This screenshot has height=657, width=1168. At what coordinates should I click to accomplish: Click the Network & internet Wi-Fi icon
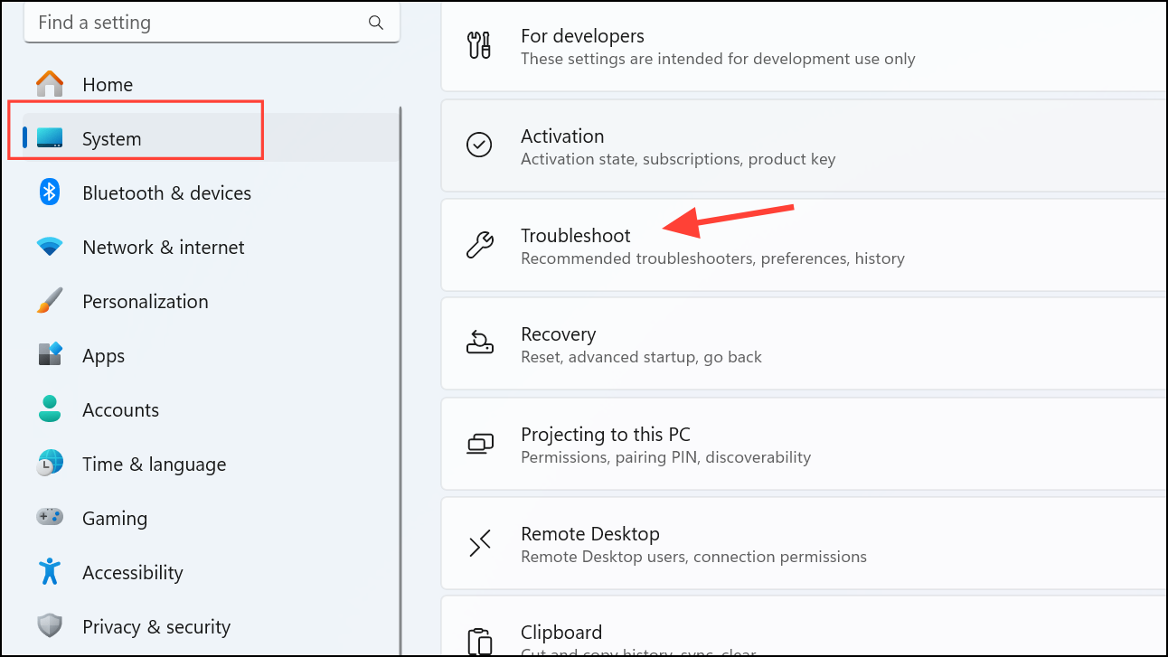click(x=49, y=247)
